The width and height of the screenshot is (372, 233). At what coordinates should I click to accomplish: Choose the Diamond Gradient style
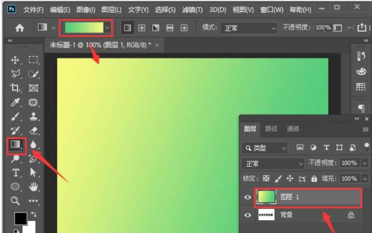point(184,28)
